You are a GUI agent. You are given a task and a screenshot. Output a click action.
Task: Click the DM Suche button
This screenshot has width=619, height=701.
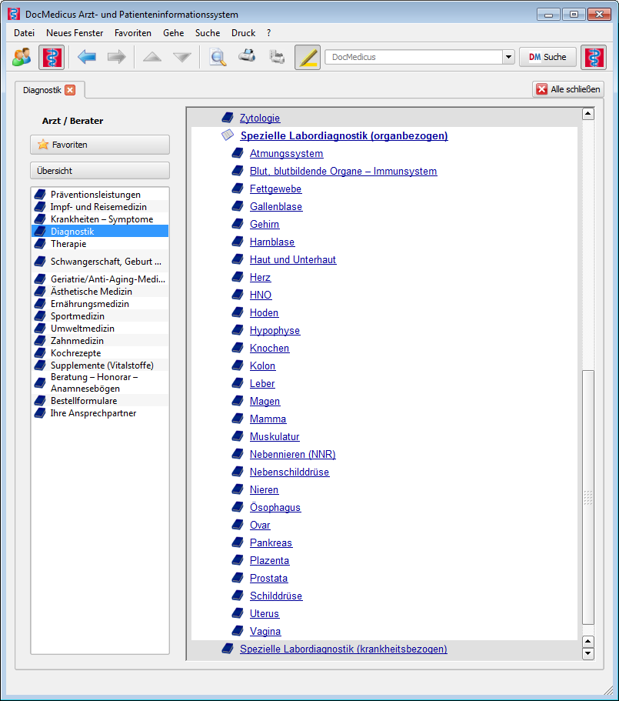point(547,57)
